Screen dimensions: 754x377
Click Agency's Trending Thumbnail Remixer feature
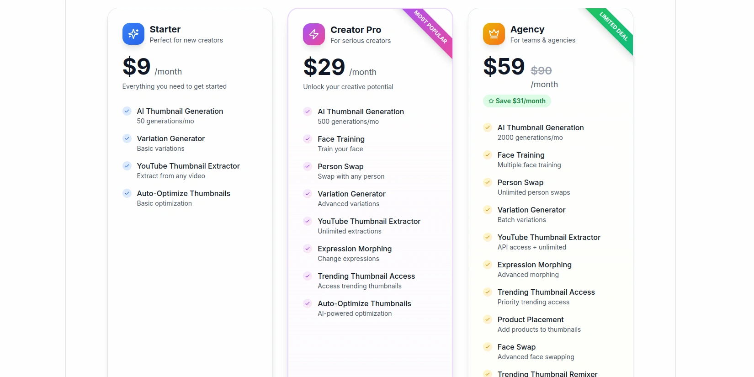coord(547,374)
